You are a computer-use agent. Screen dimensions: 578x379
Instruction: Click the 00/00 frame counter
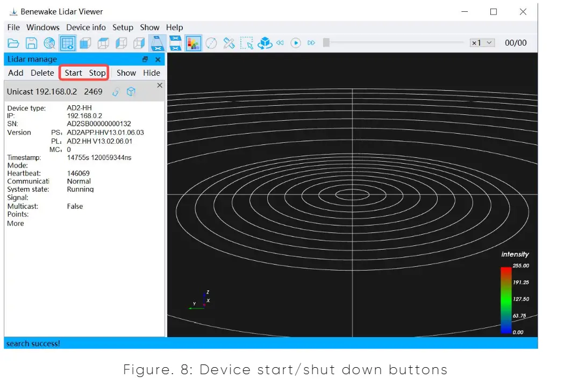coord(516,43)
